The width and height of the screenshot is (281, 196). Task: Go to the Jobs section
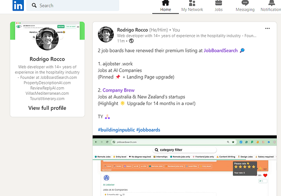218,6
